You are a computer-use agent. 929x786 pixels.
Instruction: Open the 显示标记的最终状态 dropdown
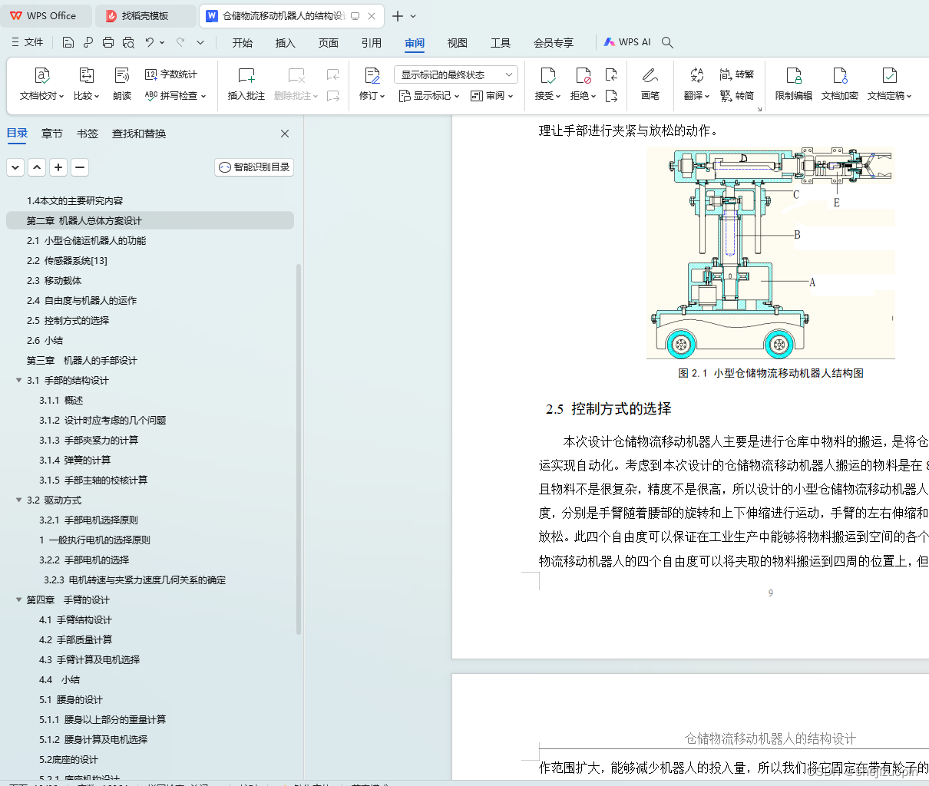456,74
